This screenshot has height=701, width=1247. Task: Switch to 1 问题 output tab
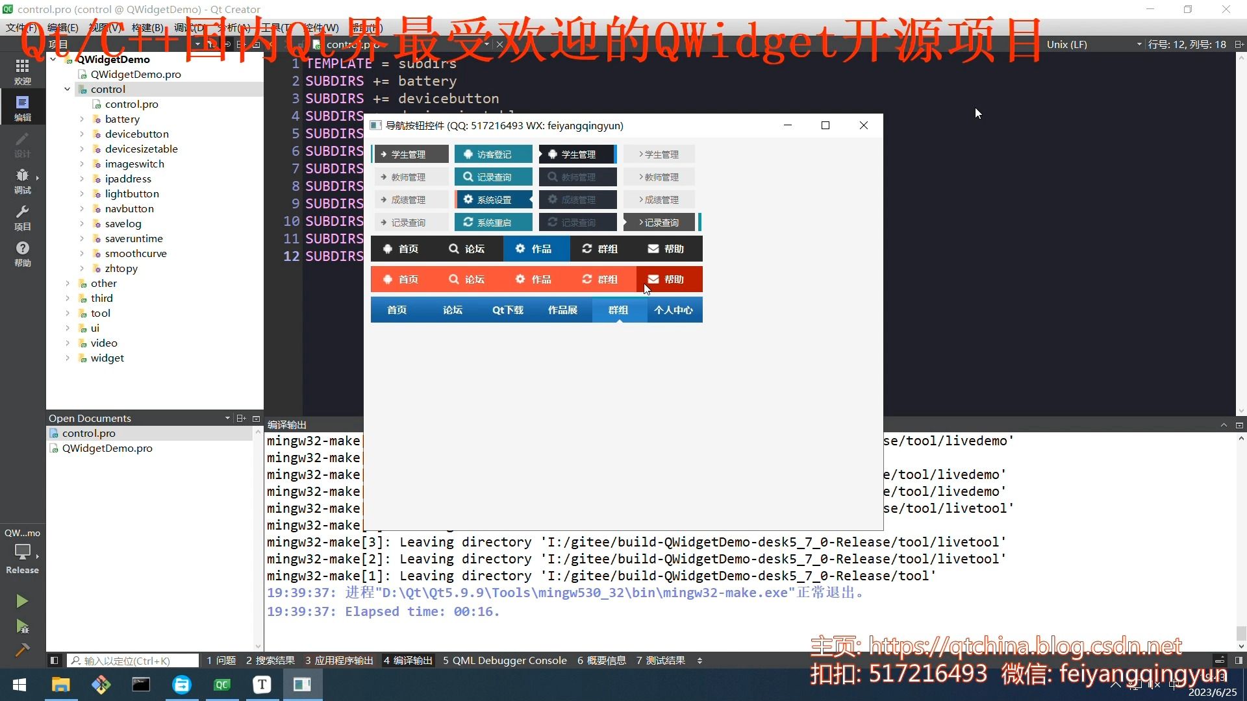click(x=221, y=661)
